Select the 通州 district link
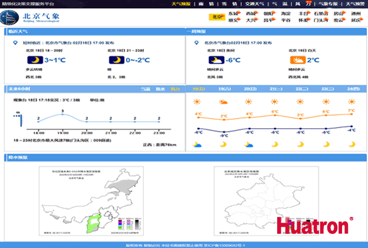The image size is (368, 248). 356,13
